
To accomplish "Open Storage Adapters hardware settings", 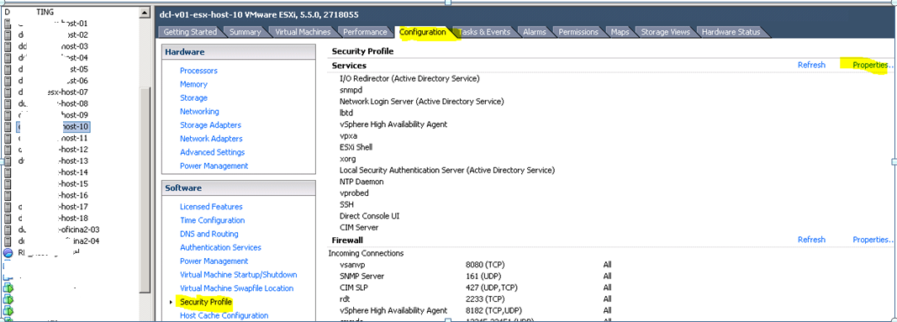I will pos(210,124).
